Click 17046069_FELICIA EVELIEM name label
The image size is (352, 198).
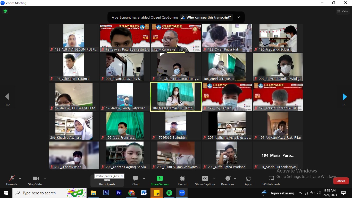73,108
